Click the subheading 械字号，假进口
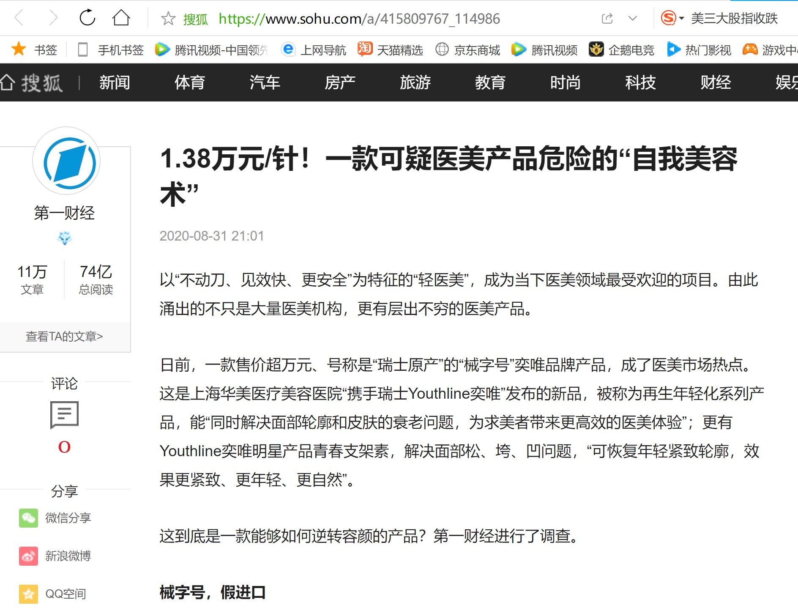 tap(213, 592)
